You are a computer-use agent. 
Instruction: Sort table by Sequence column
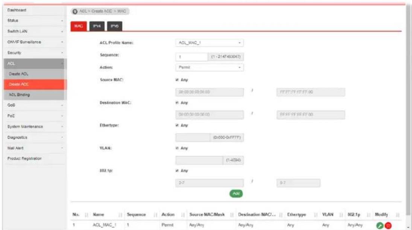155,215
